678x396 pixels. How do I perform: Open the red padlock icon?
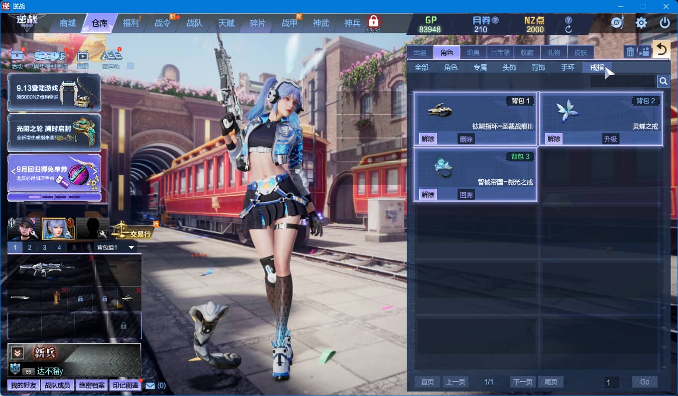373,21
